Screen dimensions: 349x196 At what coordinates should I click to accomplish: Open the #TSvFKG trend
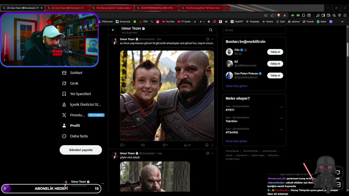(232, 132)
